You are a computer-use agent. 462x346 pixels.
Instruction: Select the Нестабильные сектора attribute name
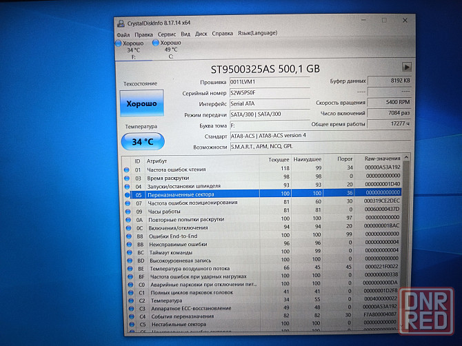(x=179, y=324)
